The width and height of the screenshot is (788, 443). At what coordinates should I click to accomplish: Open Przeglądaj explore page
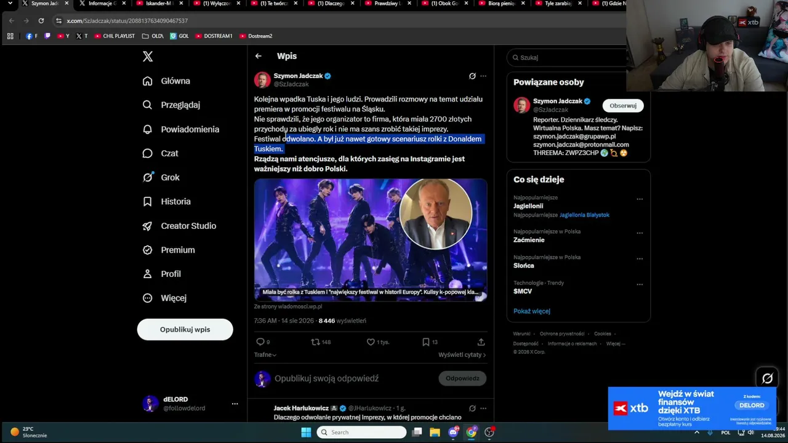[x=171, y=105]
